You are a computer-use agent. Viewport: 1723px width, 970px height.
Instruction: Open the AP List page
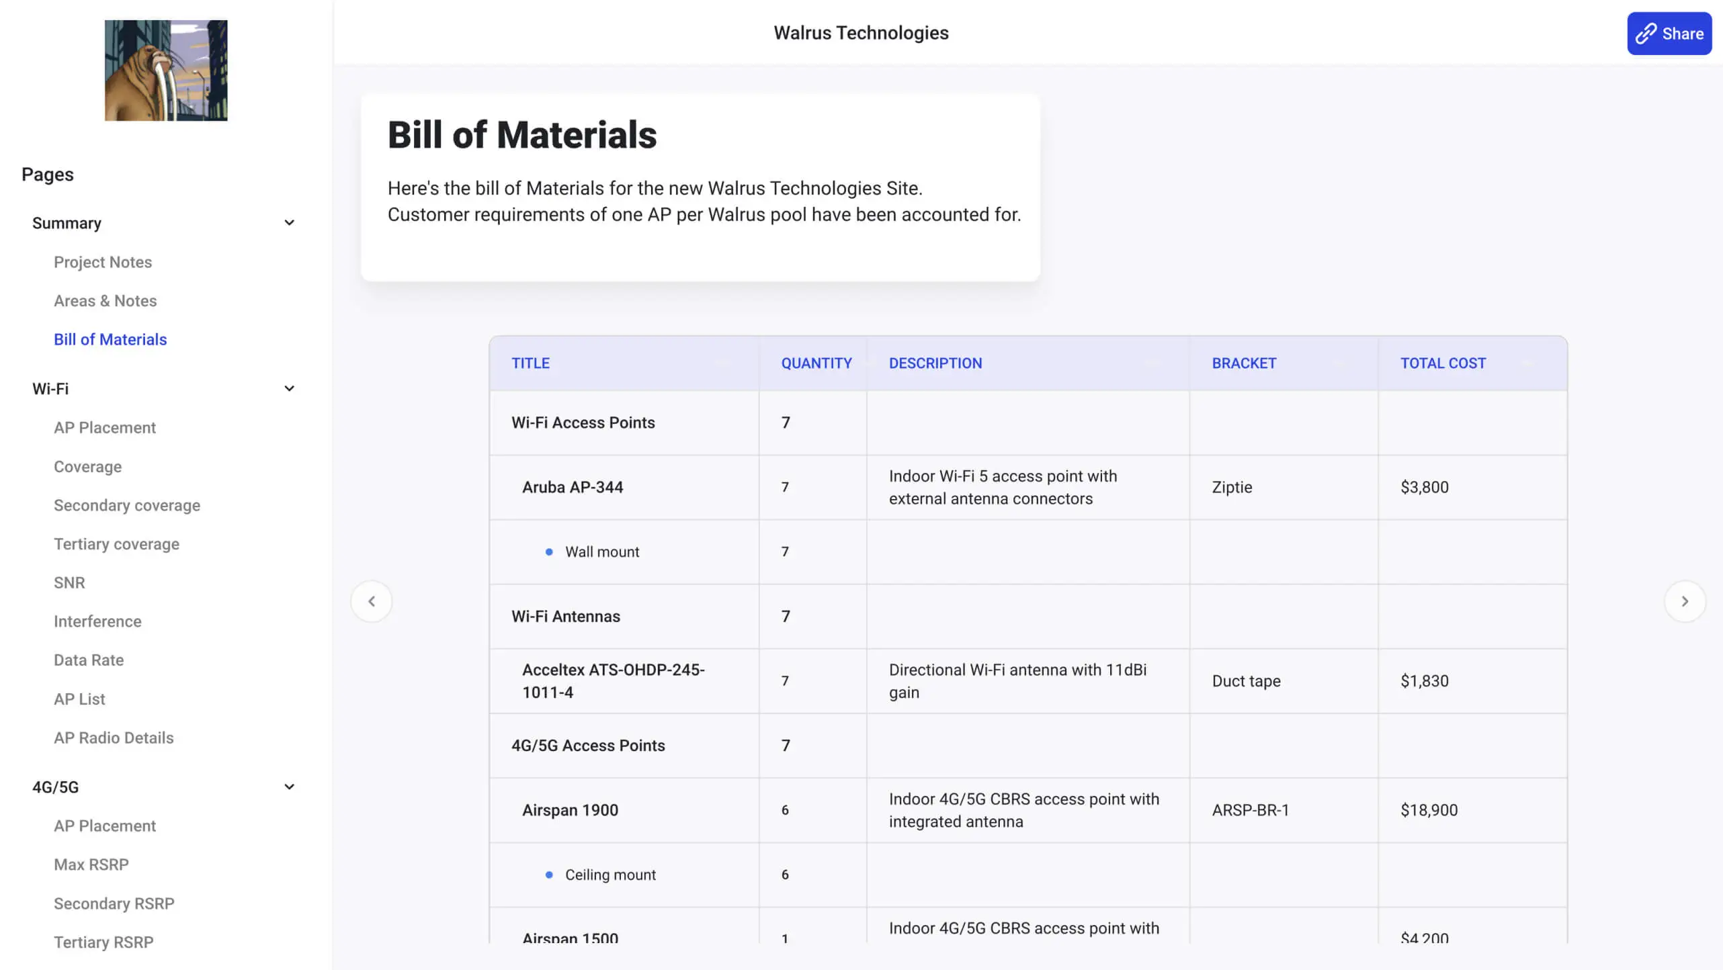(79, 699)
